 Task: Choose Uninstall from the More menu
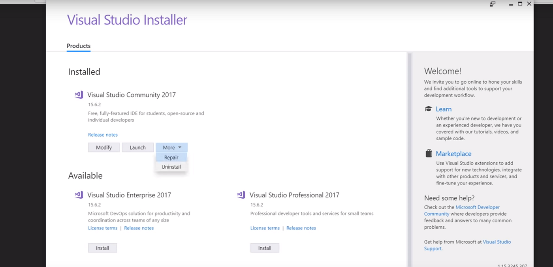click(x=171, y=167)
